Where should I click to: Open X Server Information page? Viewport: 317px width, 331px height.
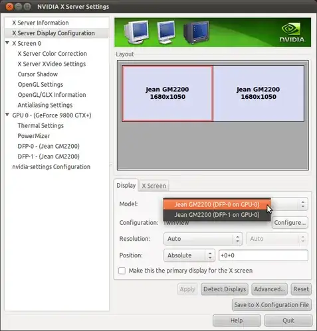pos(41,23)
